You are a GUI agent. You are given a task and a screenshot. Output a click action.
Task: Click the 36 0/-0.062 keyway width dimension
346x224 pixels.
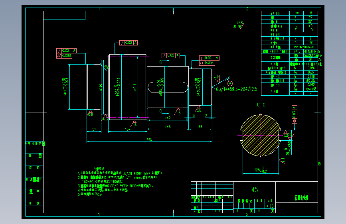(x=288, y=148)
